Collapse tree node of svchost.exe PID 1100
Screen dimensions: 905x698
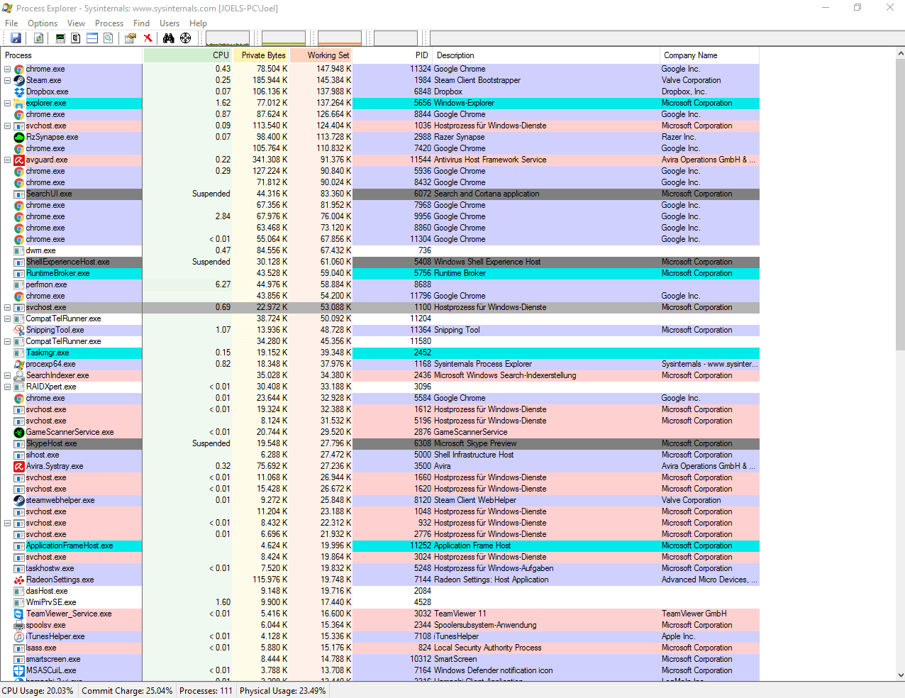point(8,307)
